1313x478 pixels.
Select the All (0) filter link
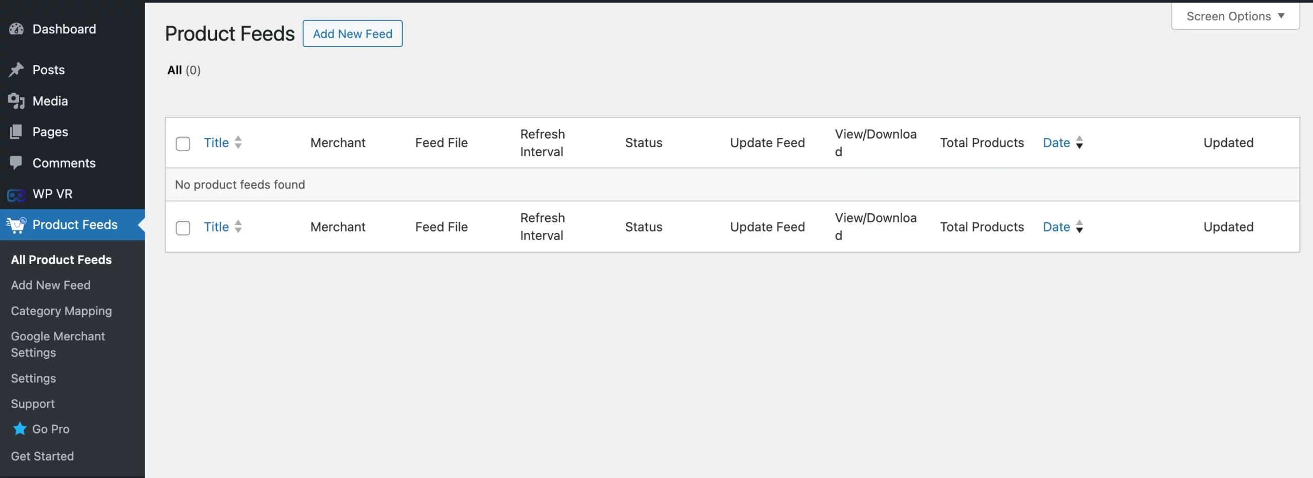[184, 70]
